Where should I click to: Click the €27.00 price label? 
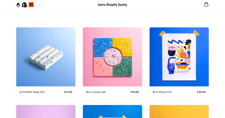68,92
